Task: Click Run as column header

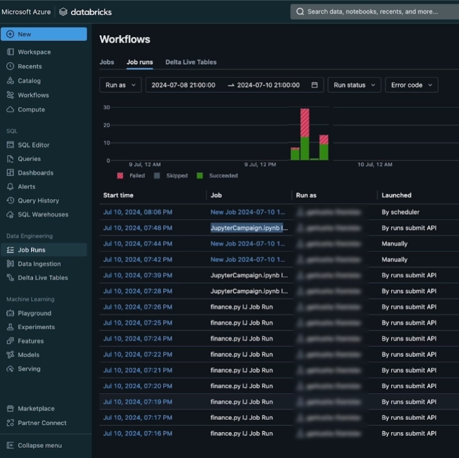Action: 306,195
